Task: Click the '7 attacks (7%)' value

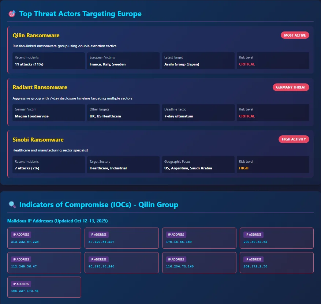Action: point(27,168)
